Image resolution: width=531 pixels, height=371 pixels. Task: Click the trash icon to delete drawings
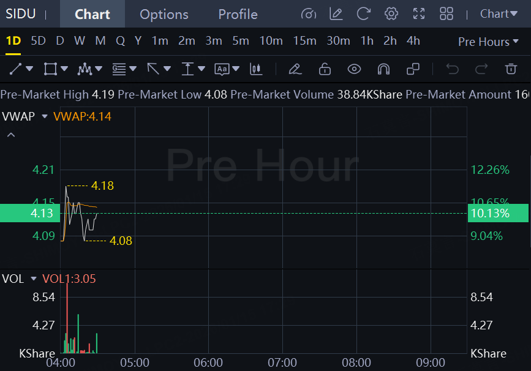coord(511,69)
